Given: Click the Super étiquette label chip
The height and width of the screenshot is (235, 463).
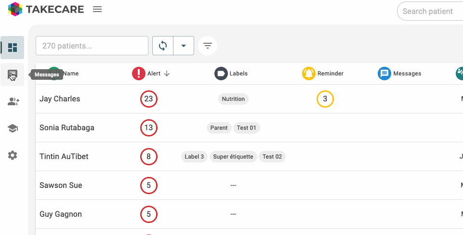Looking at the screenshot, I should pyautogui.click(x=233, y=157).
